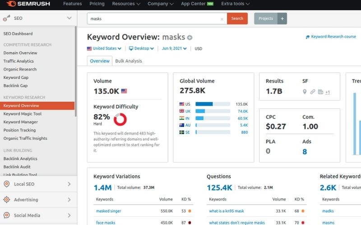Click the United States flag icon
Image resolution: width=361 pixels, height=225 pixels.
tap(89, 49)
